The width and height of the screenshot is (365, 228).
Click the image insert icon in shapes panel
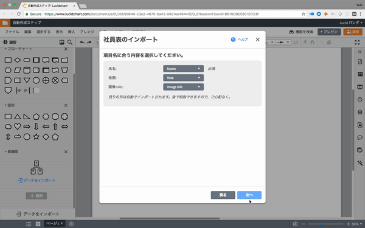pyautogui.click(x=61, y=43)
